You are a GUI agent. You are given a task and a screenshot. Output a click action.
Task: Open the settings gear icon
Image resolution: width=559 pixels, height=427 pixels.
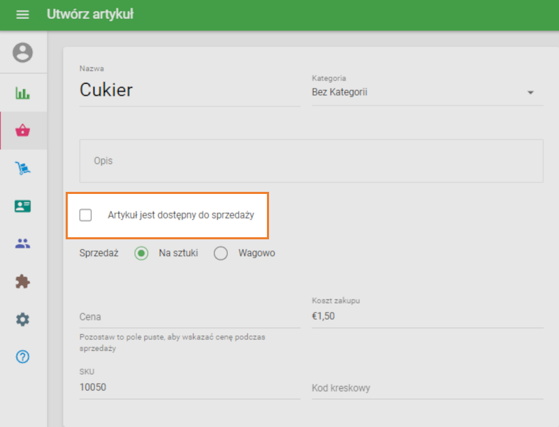click(x=23, y=319)
